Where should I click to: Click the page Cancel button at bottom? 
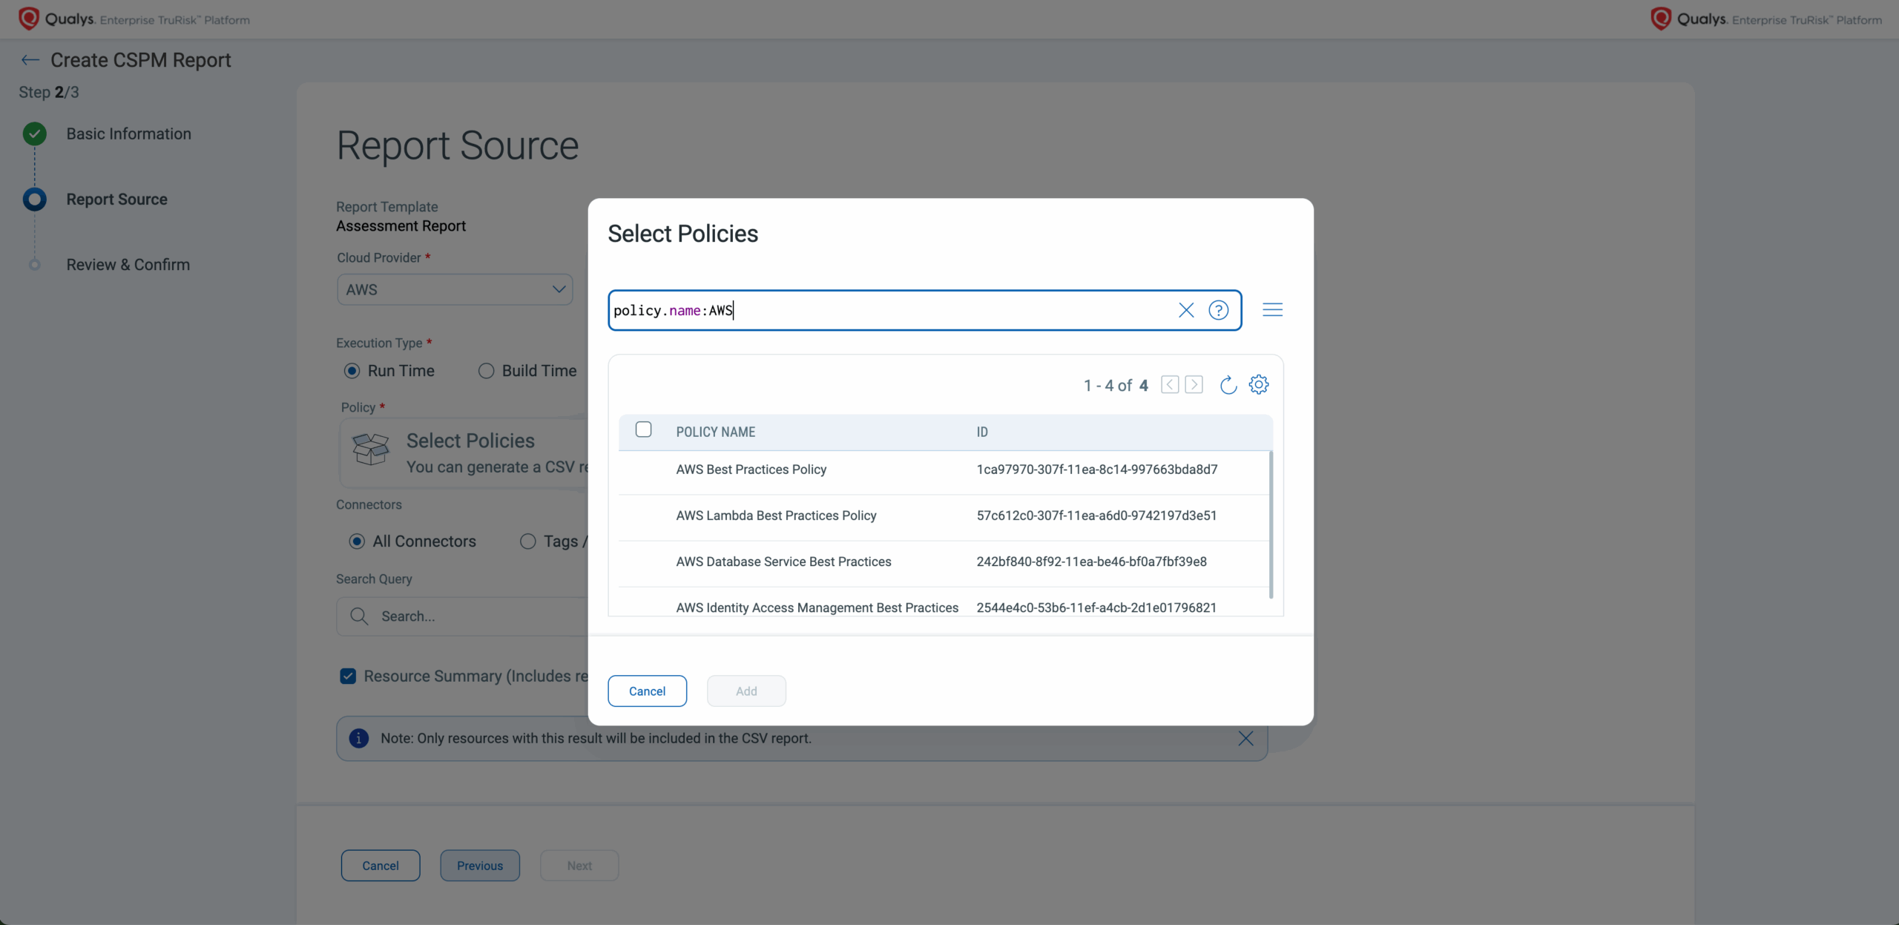click(381, 866)
